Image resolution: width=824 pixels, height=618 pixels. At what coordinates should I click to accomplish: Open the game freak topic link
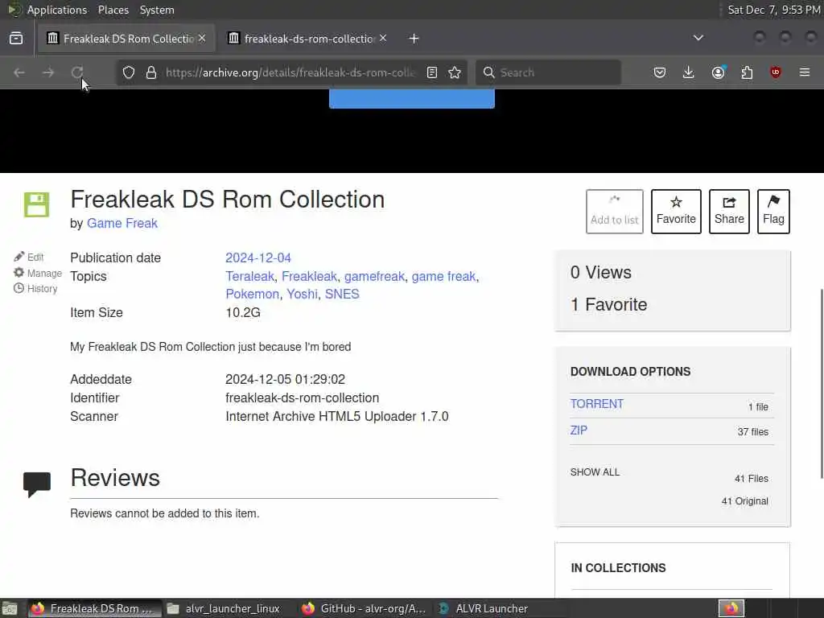[x=443, y=277]
